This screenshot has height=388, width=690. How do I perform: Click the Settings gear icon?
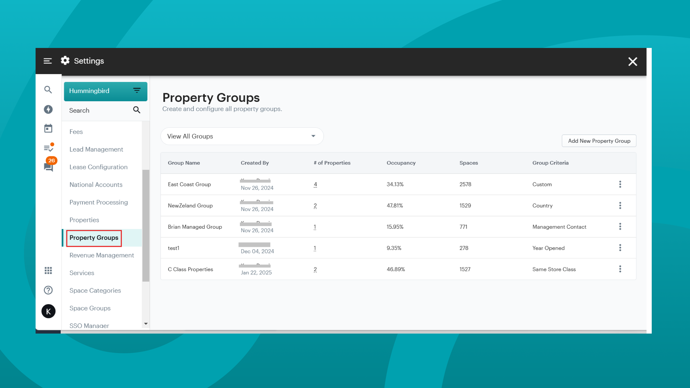pos(65,61)
